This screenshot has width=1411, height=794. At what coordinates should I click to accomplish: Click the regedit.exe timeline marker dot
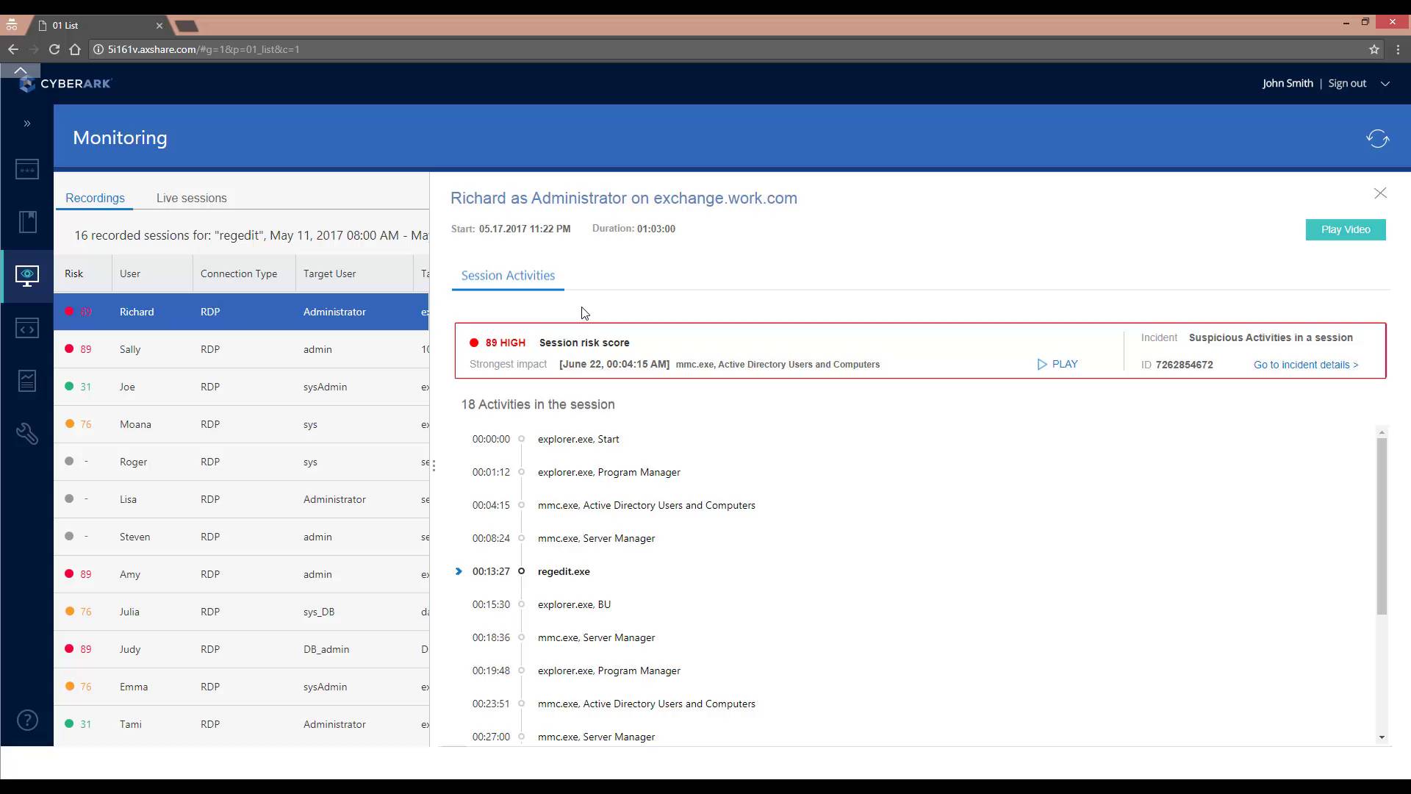point(522,571)
